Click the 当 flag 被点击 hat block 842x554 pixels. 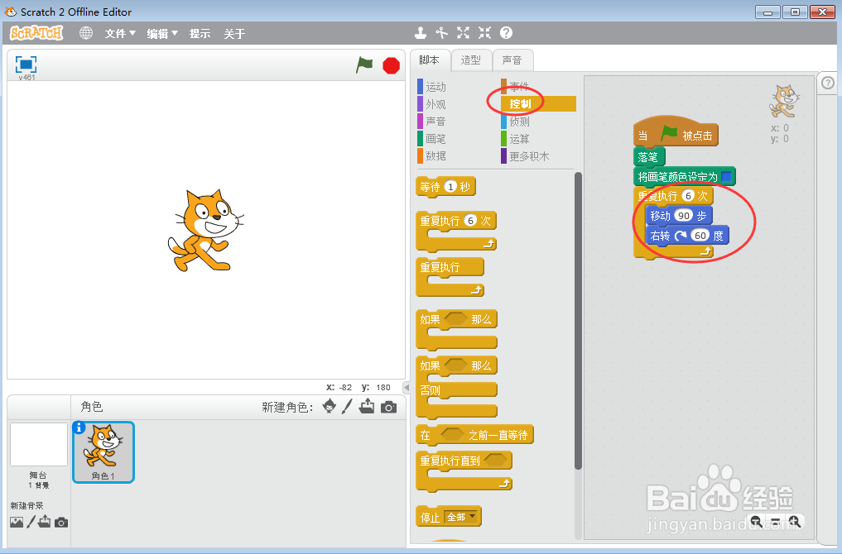click(676, 131)
